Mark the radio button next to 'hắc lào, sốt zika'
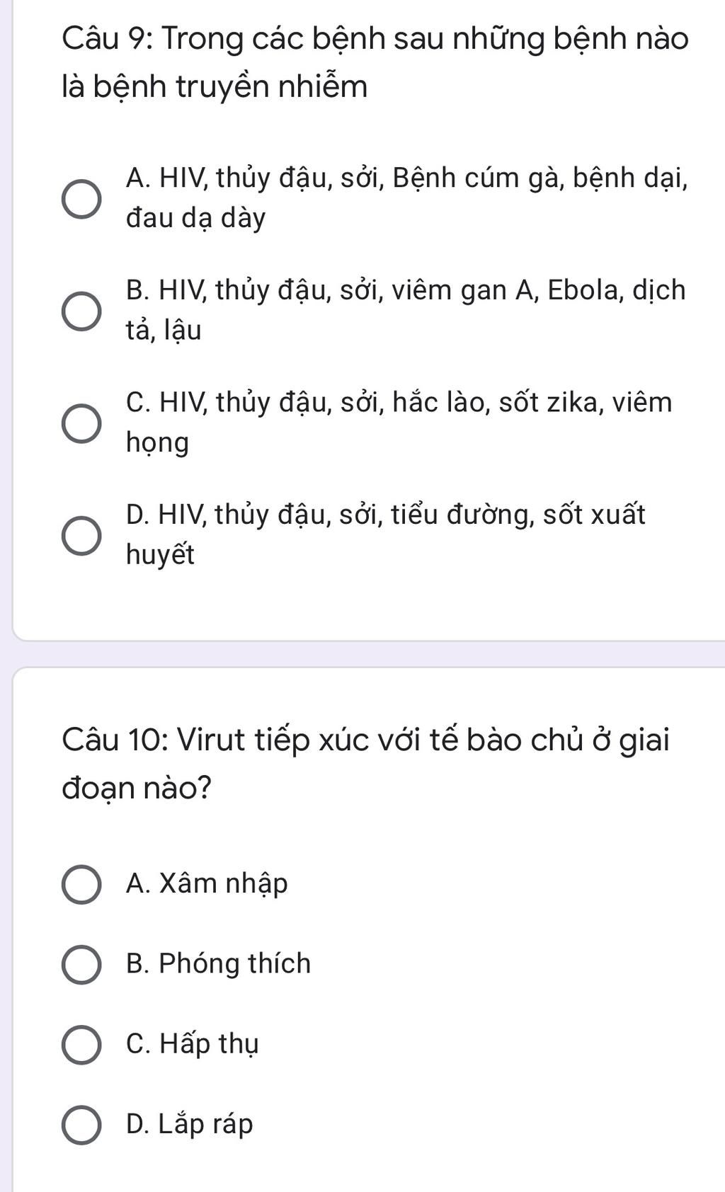Screen dimensions: 725x1192 pos(81,424)
